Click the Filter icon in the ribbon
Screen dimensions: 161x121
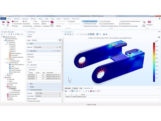(58, 26)
